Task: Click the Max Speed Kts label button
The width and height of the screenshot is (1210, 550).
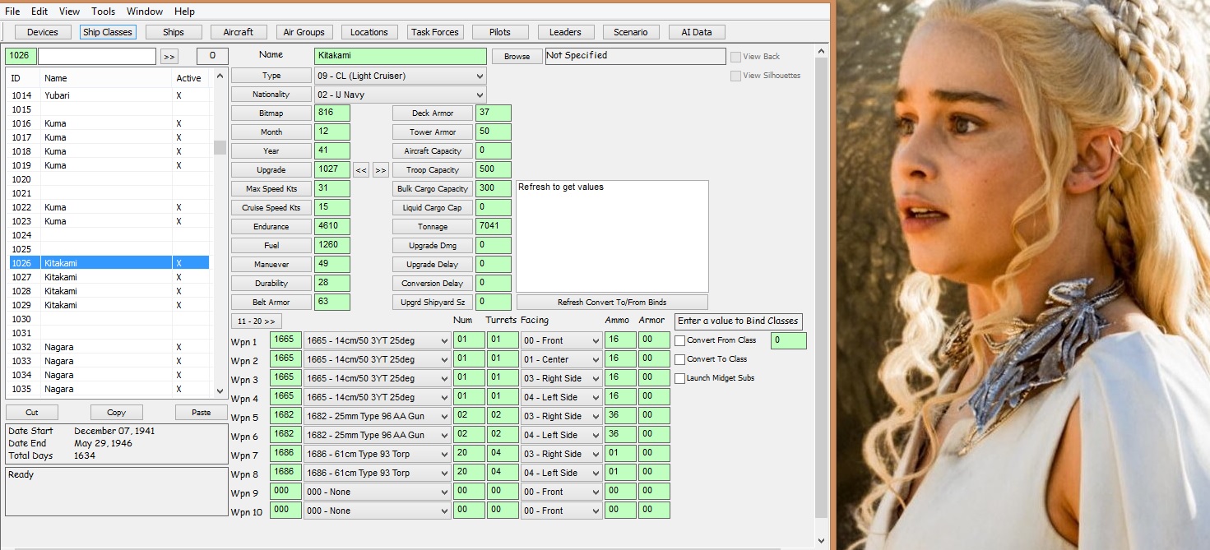Action: coord(271,189)
